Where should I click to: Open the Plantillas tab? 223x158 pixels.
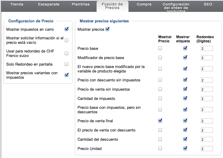coord(80,4)
